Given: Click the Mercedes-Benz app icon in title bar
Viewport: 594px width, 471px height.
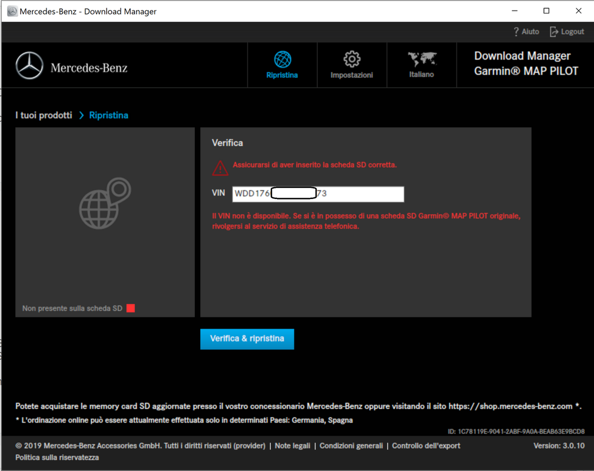Looking at the screenshot, I should click(x=12, y=11).
